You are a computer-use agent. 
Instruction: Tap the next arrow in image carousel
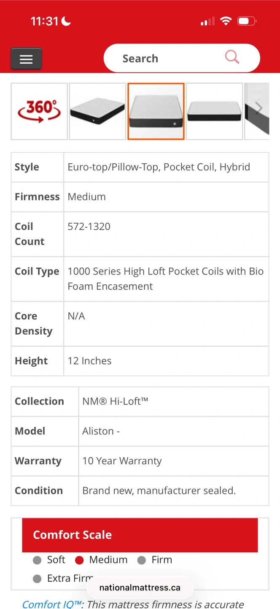pos(259,109)
